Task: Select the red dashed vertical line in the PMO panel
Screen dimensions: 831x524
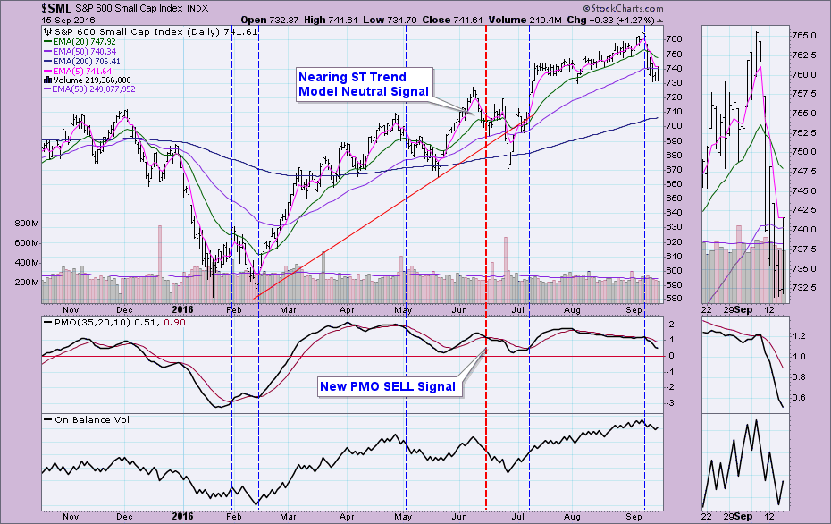Action: pos(486,365)
